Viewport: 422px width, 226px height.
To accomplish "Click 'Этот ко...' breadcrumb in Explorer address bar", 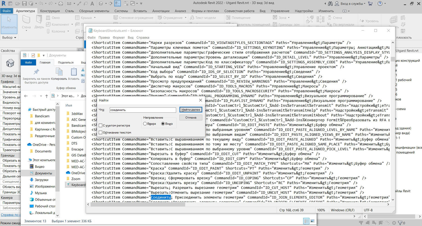I will [68, 96].
